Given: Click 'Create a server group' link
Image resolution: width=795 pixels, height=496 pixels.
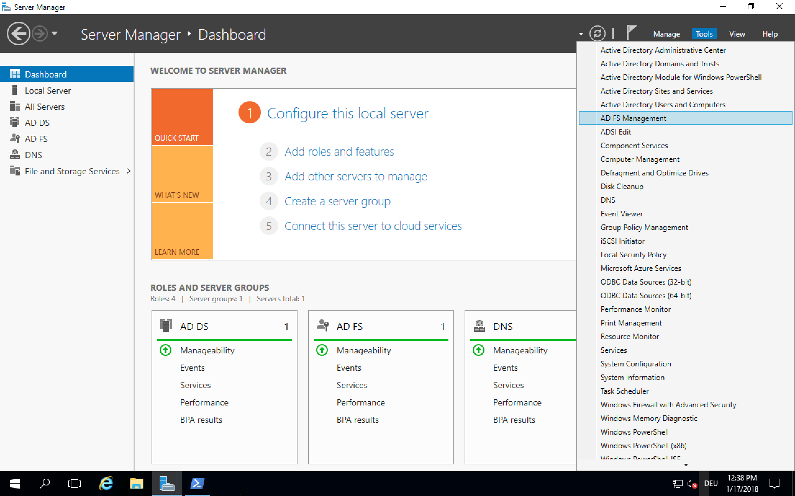Looking at the screenshot, I should coord(337,201).
